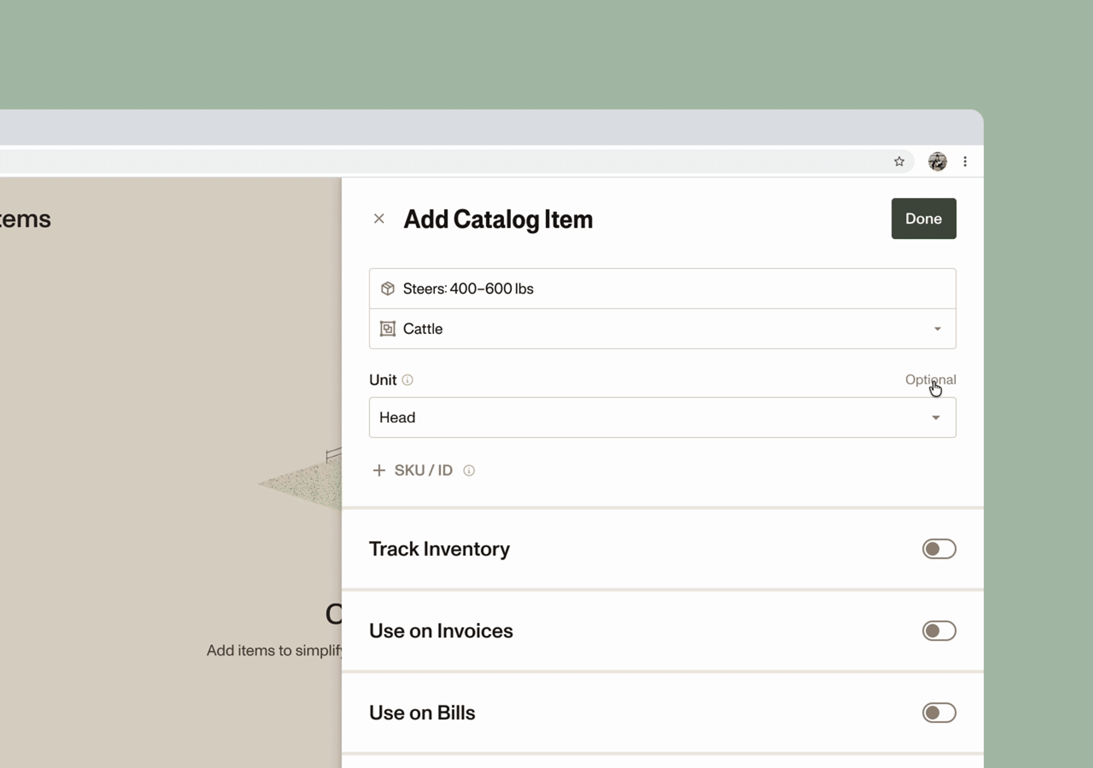Open the Cattle category dropdown arrow

(937, 329)
